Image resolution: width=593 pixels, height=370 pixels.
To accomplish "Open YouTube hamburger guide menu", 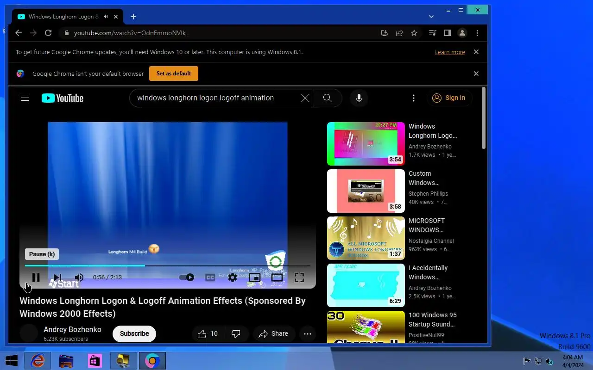I will point(25,98).
